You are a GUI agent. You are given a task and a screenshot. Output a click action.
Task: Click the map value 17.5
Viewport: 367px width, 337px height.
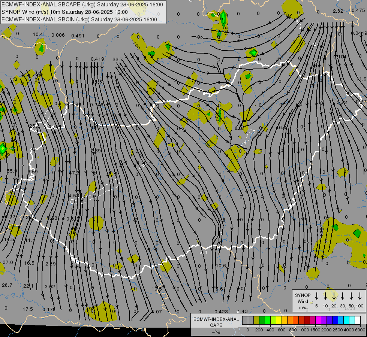coord(28,309)
